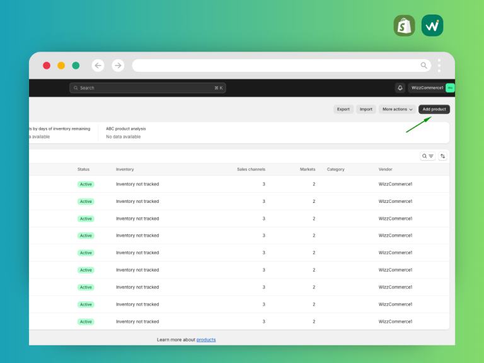
Task: Go forward with the browser forward arrow
Action: click(118, 66)
